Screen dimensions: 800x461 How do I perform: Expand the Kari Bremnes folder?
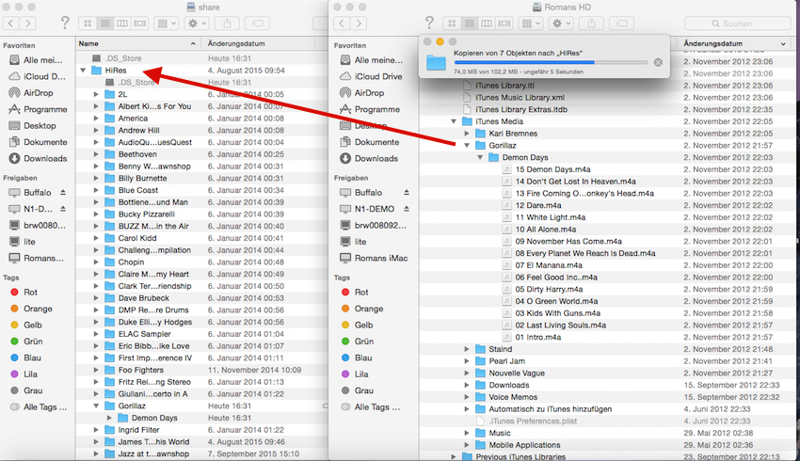point(467,133)
